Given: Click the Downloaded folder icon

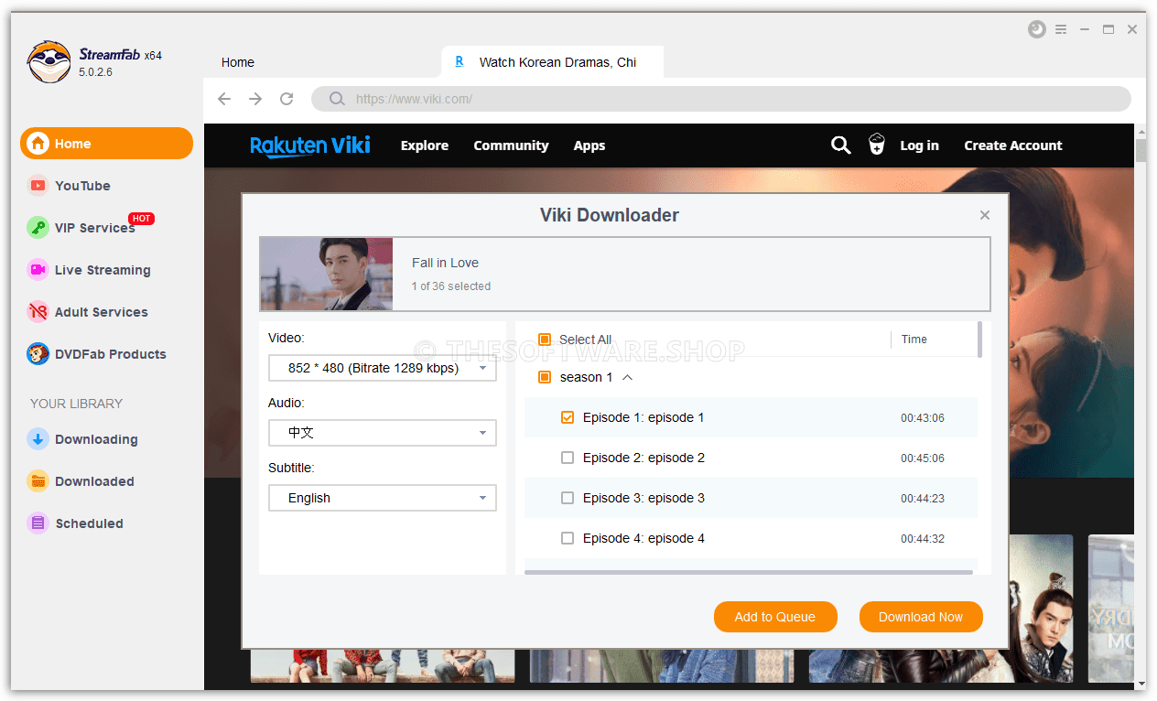Looking at the screenshot, I should point(38,481).
